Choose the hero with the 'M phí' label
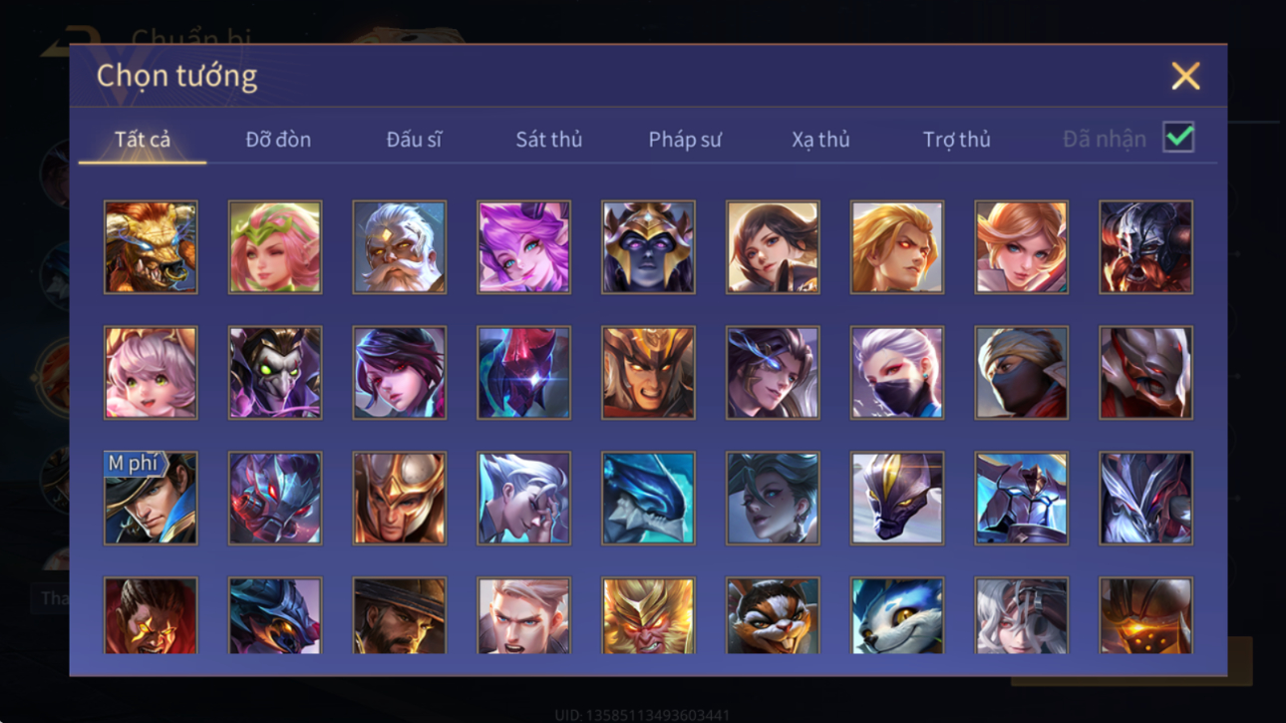 click(x=151, y=498)
